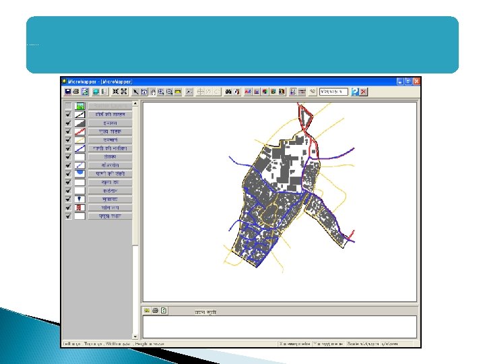
Task: Click the inward arrows zoom icon
Action: (115, 92)
